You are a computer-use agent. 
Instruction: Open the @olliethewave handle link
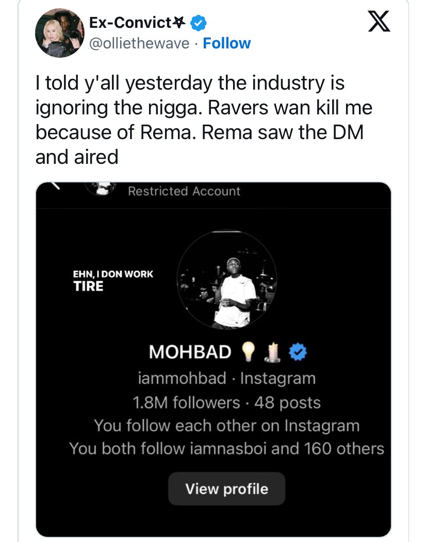tap(140, 43)
